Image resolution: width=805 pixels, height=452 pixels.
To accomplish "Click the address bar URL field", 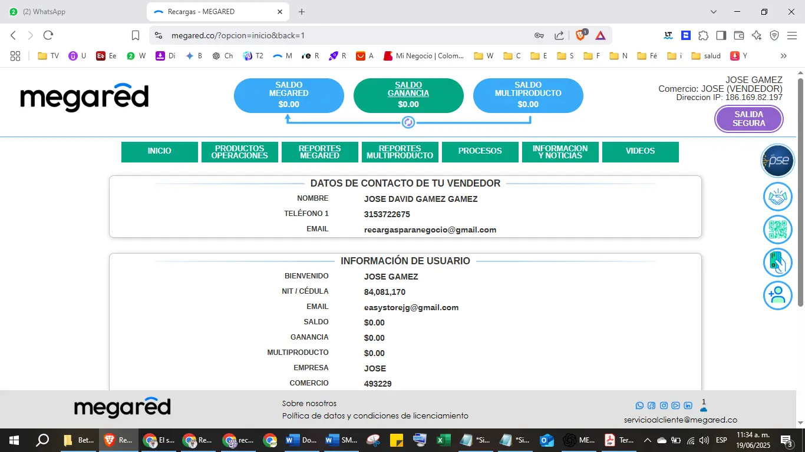I will pyautogui.click(x=348, y=35).
